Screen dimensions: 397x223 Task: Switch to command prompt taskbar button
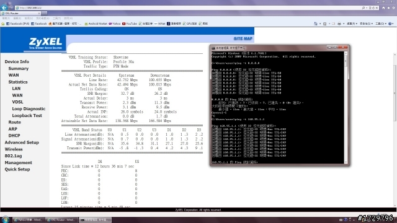click(95, 220)
